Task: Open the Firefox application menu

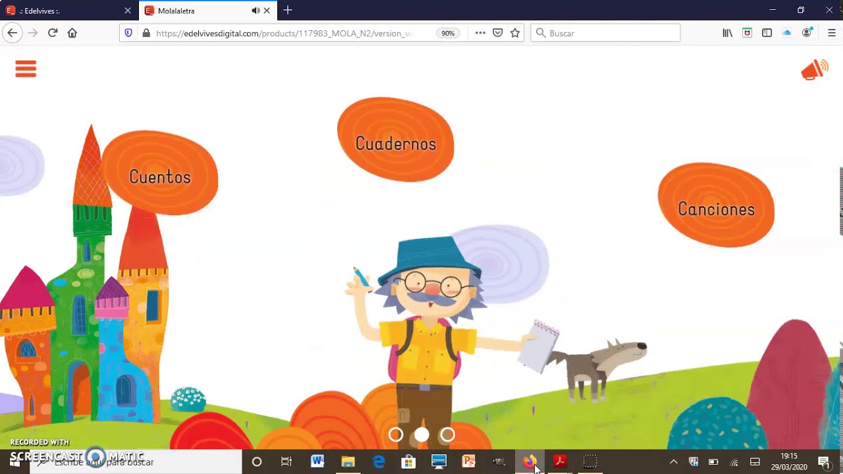Action: pyautogui.click(x=832, y=33)
